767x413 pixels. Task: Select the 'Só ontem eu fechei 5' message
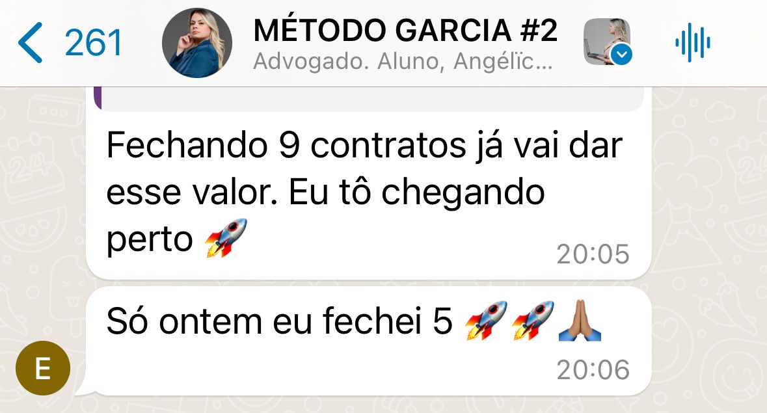point(368,341)
